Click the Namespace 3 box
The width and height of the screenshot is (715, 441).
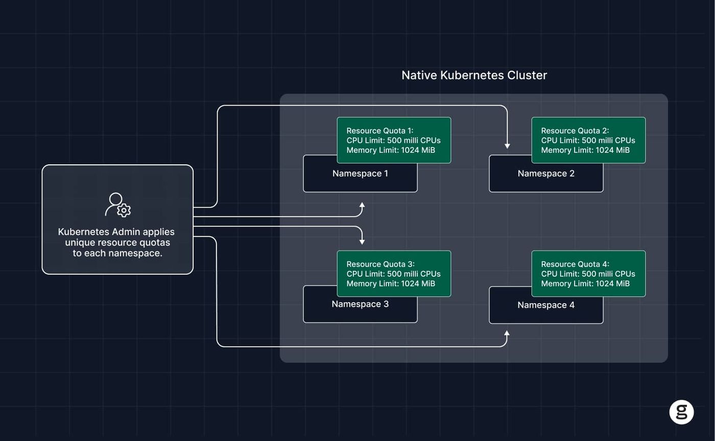tap(360, 304)
